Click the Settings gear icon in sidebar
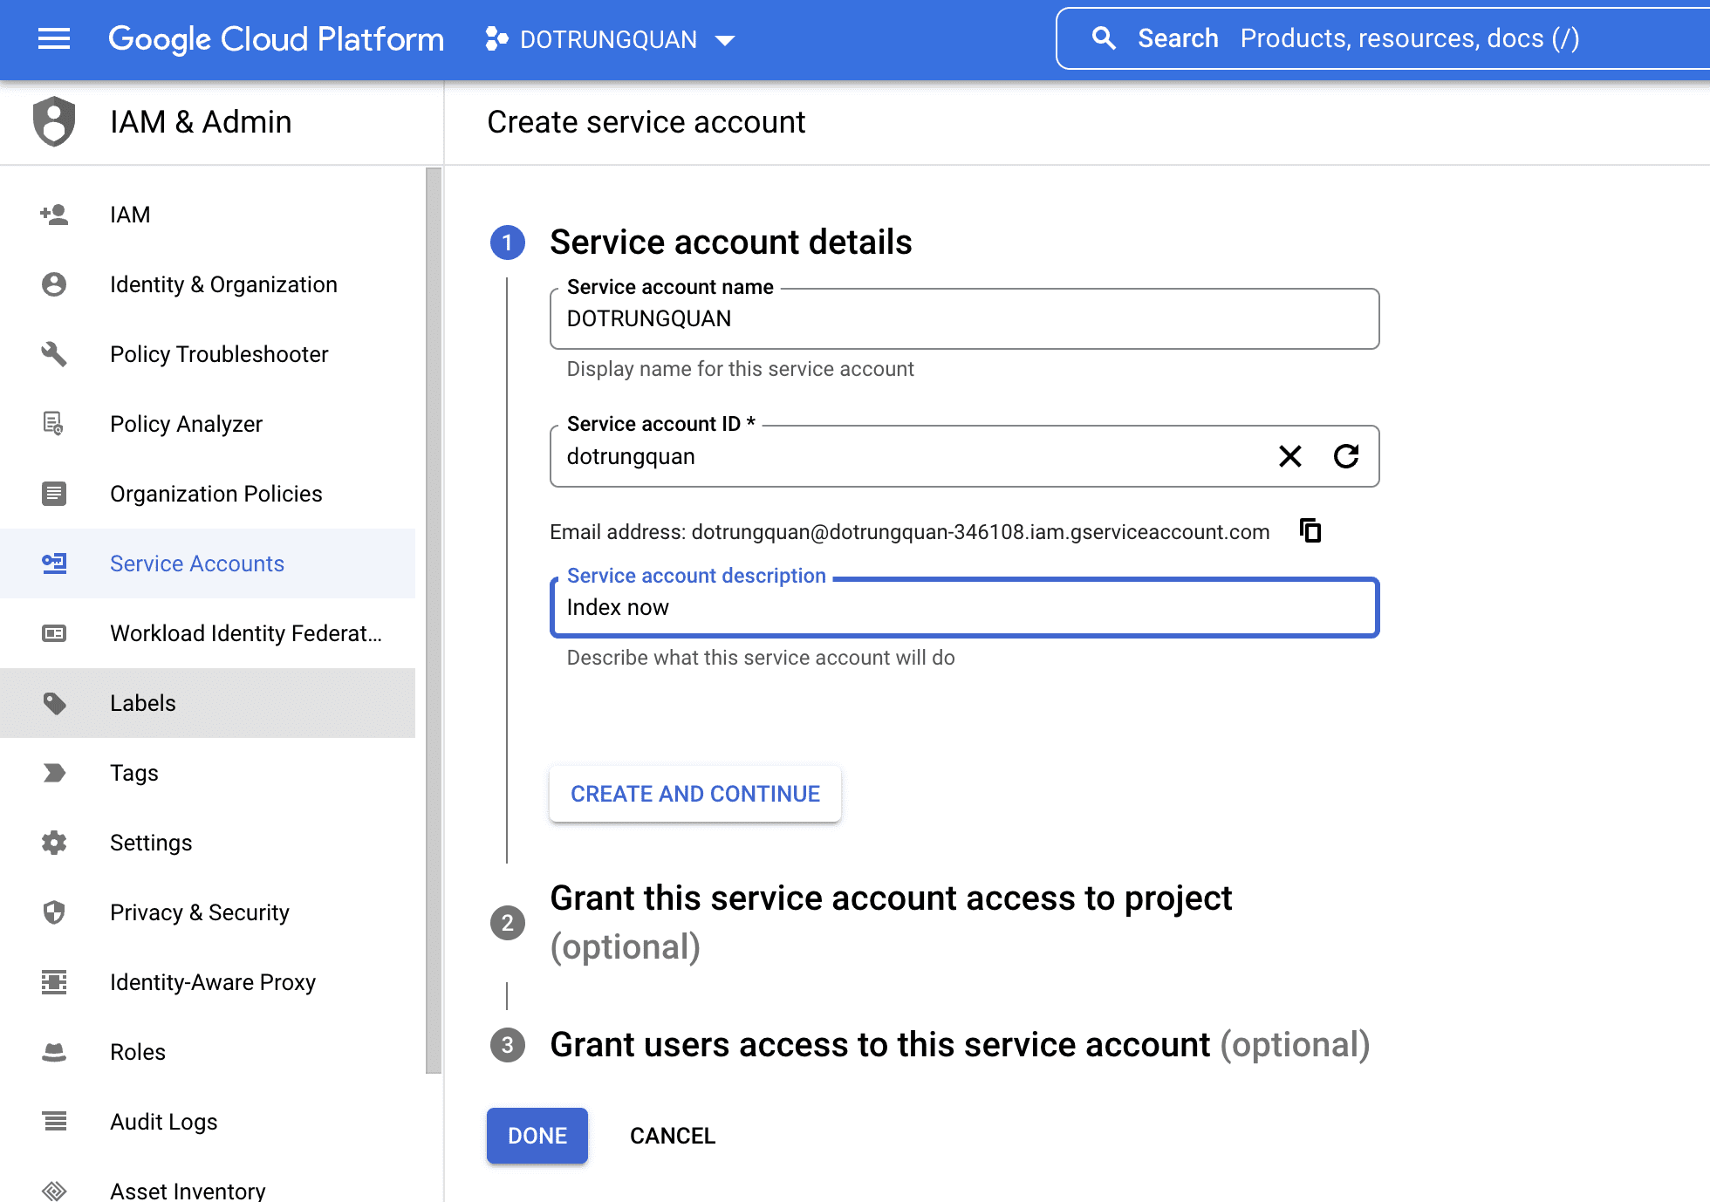This screenshot has height=1202, width=1710. 54,843
